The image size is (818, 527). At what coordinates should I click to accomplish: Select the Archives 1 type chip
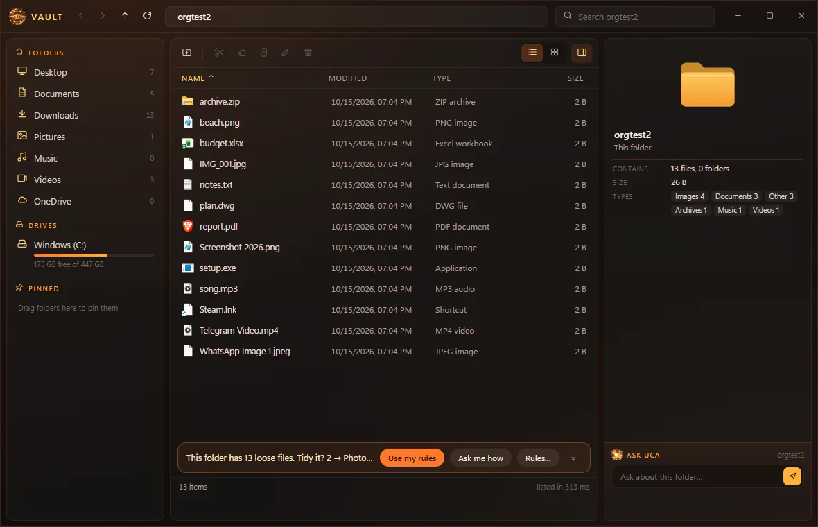pyautogui.click(x=690, y=209)
